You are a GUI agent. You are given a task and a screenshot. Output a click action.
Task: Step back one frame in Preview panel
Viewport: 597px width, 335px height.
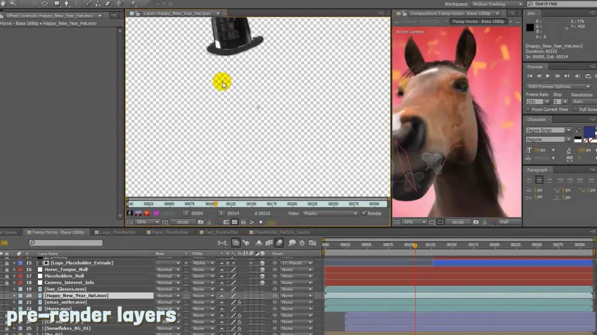(x=539, y=76)
